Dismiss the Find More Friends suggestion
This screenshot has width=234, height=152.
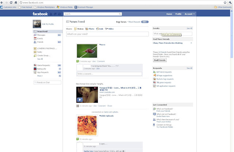point(191,43)
